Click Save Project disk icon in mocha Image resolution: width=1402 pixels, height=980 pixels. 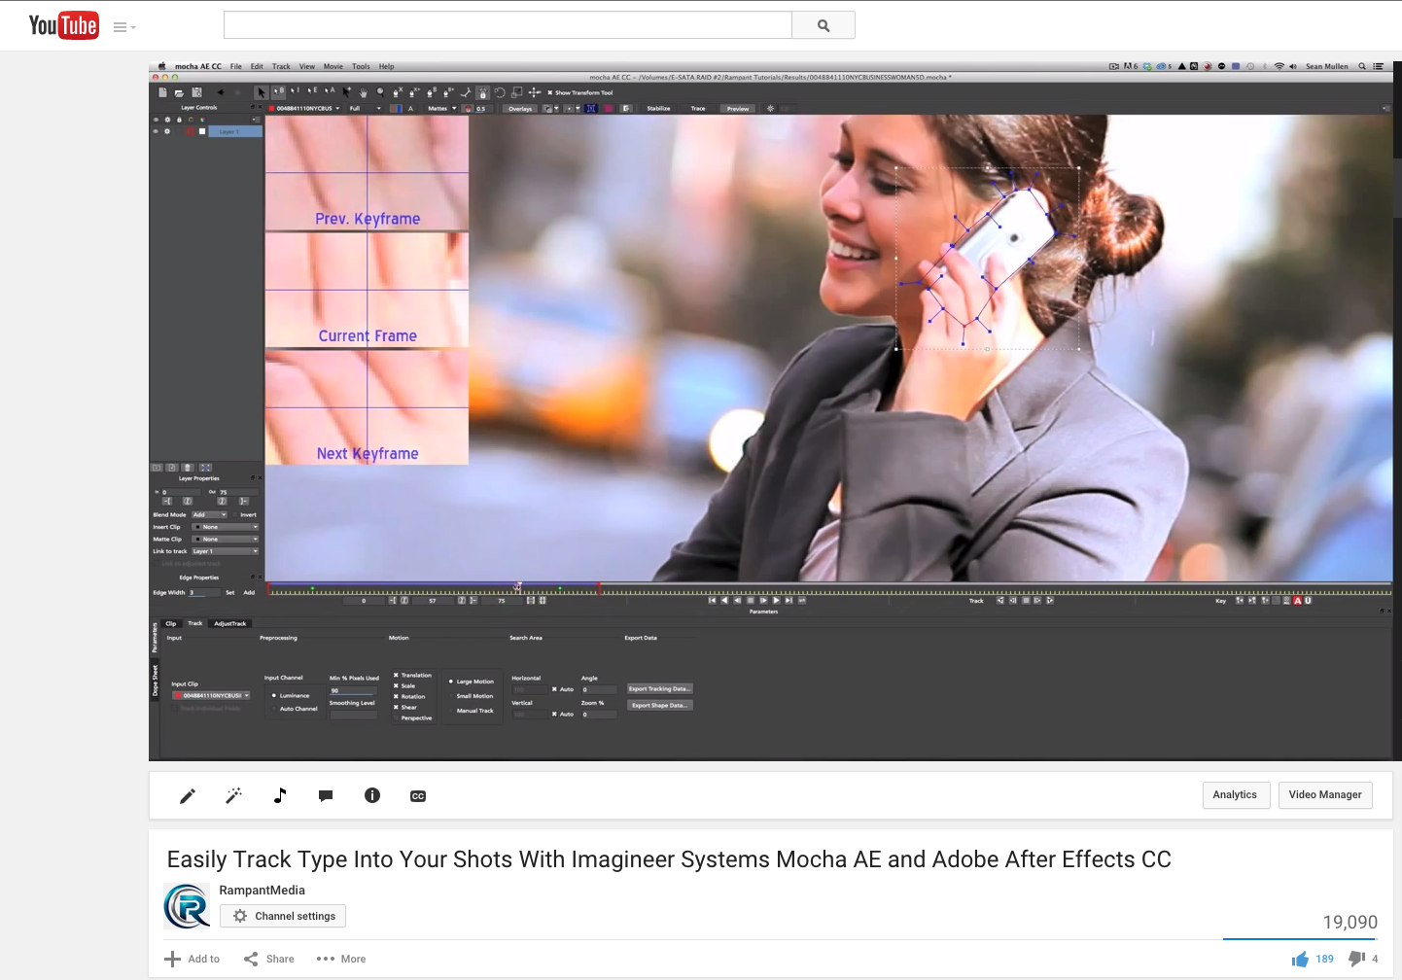pos(196,92)
